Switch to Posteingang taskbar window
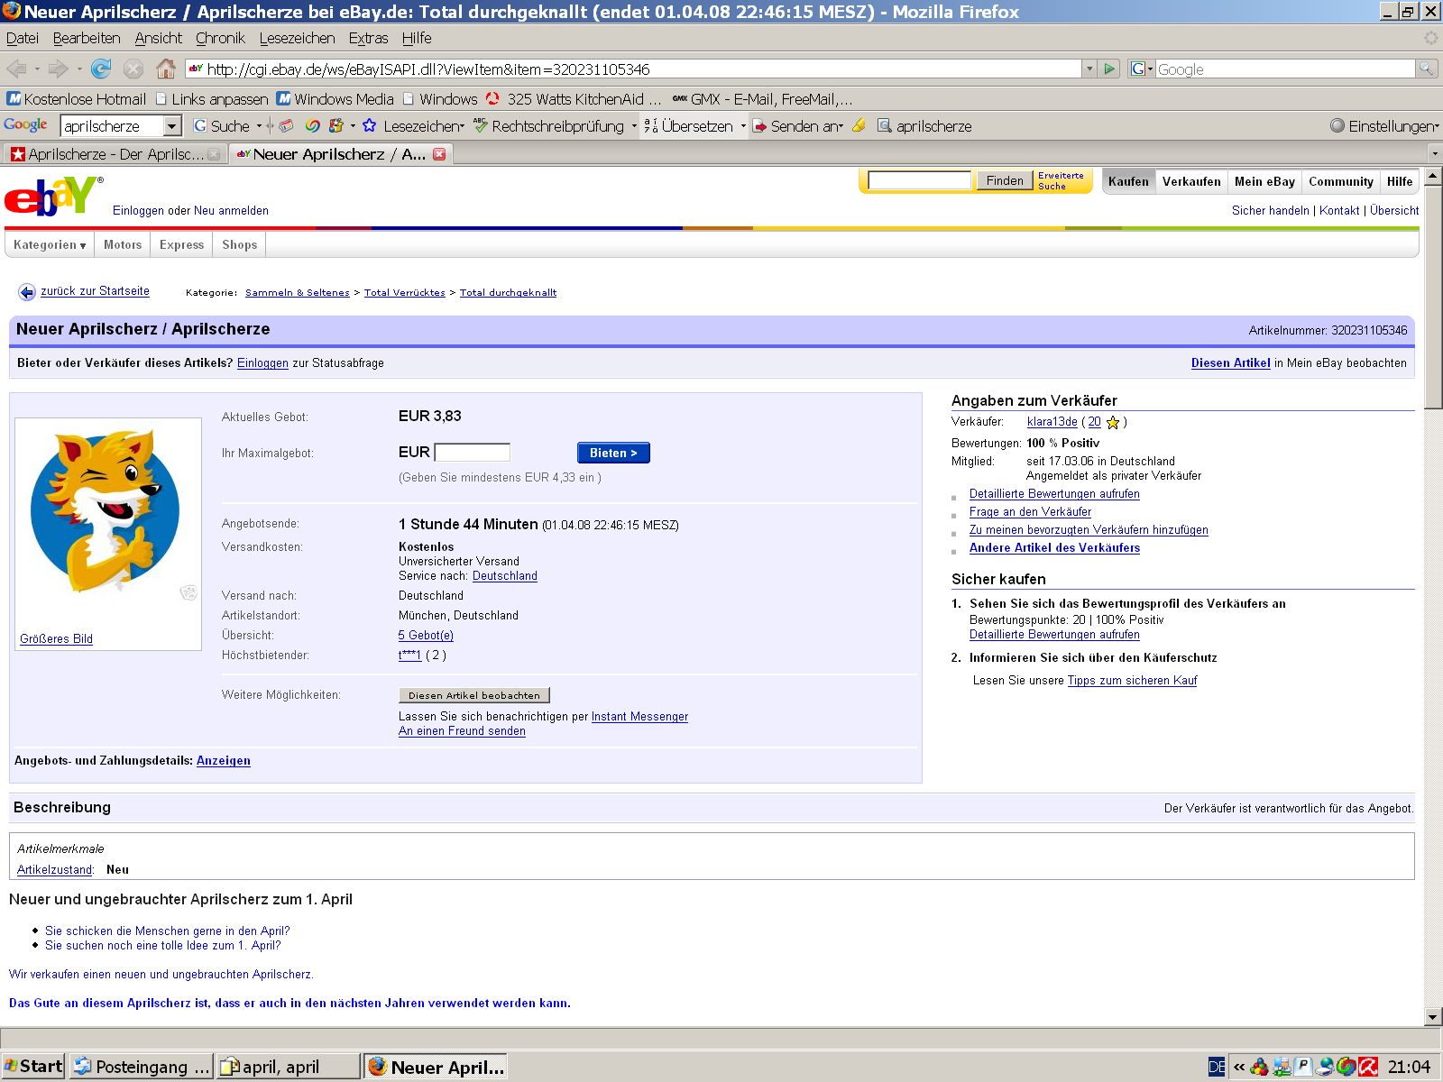1443x1082 pixels. 142,1067
